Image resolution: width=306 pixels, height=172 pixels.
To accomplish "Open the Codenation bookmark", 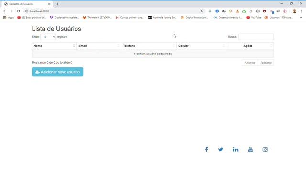I will coord(65,17).
